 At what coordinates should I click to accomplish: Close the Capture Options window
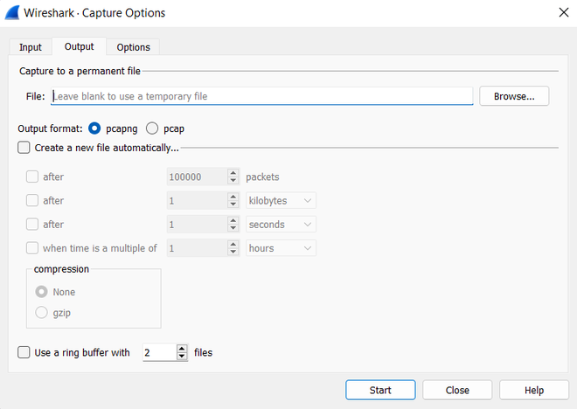click(x=560, y=13)
